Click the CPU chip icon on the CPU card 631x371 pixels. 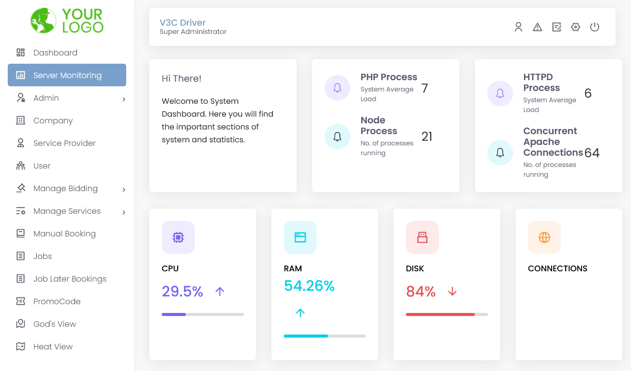(x=178, y=237)
